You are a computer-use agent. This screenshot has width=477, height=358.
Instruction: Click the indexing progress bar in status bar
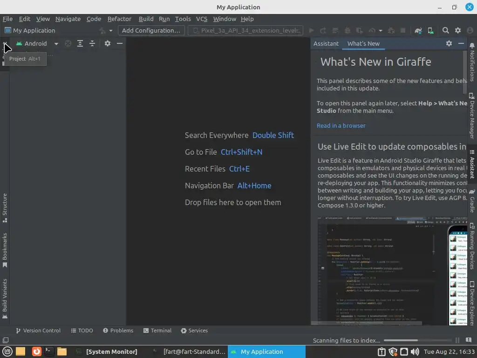pyautogui.click(x=418, y=340)
